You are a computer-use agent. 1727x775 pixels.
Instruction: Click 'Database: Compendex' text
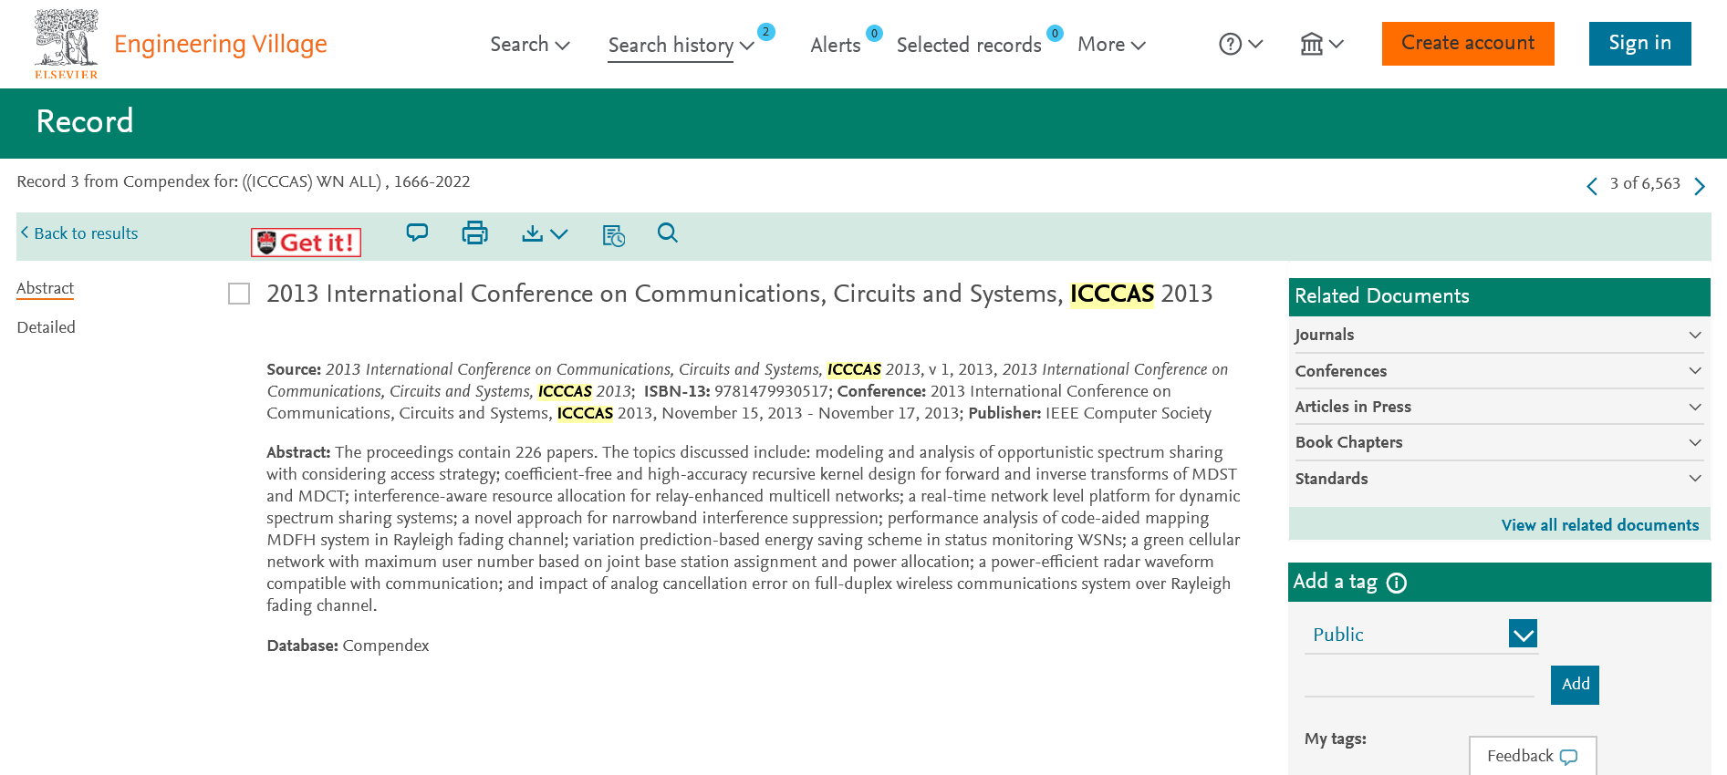point(348,646)
